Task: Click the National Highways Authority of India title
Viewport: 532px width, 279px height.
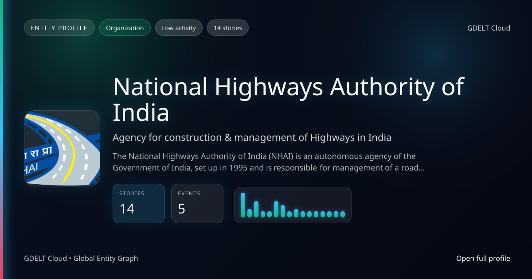Action: coord(288,99)
